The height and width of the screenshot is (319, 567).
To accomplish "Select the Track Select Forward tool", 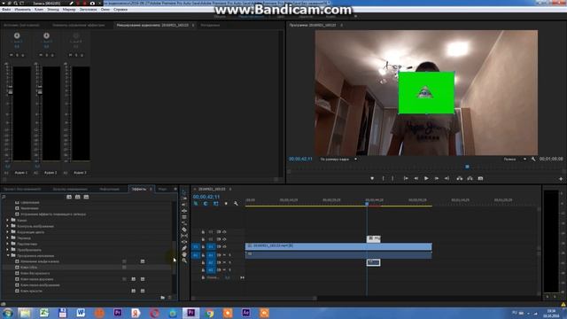I will coord(184,198).
